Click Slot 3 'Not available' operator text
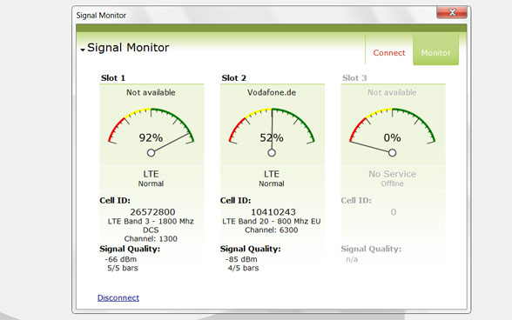The image size is (512, 320). click(x=392, y=93)
